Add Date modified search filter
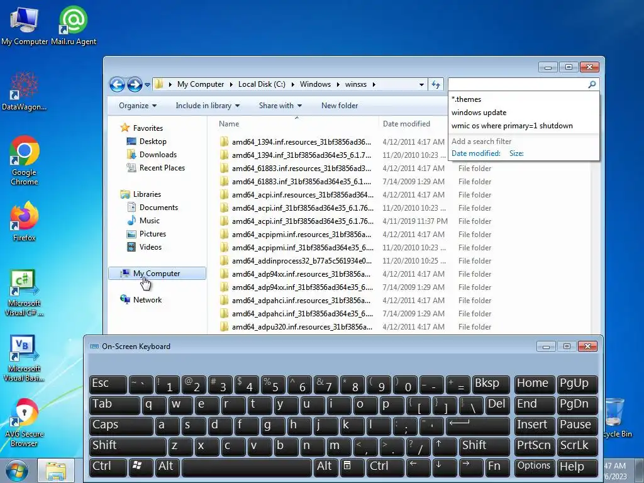Viewport: 644px width, 483px height. 475,153
